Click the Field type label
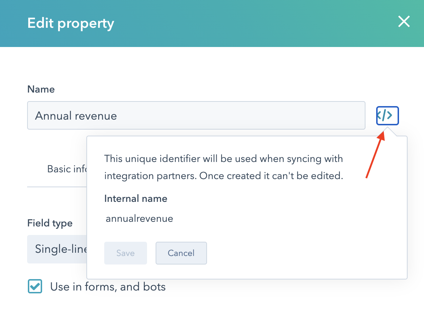The width and height of the screenshot is (424, 314). (50, 223)
